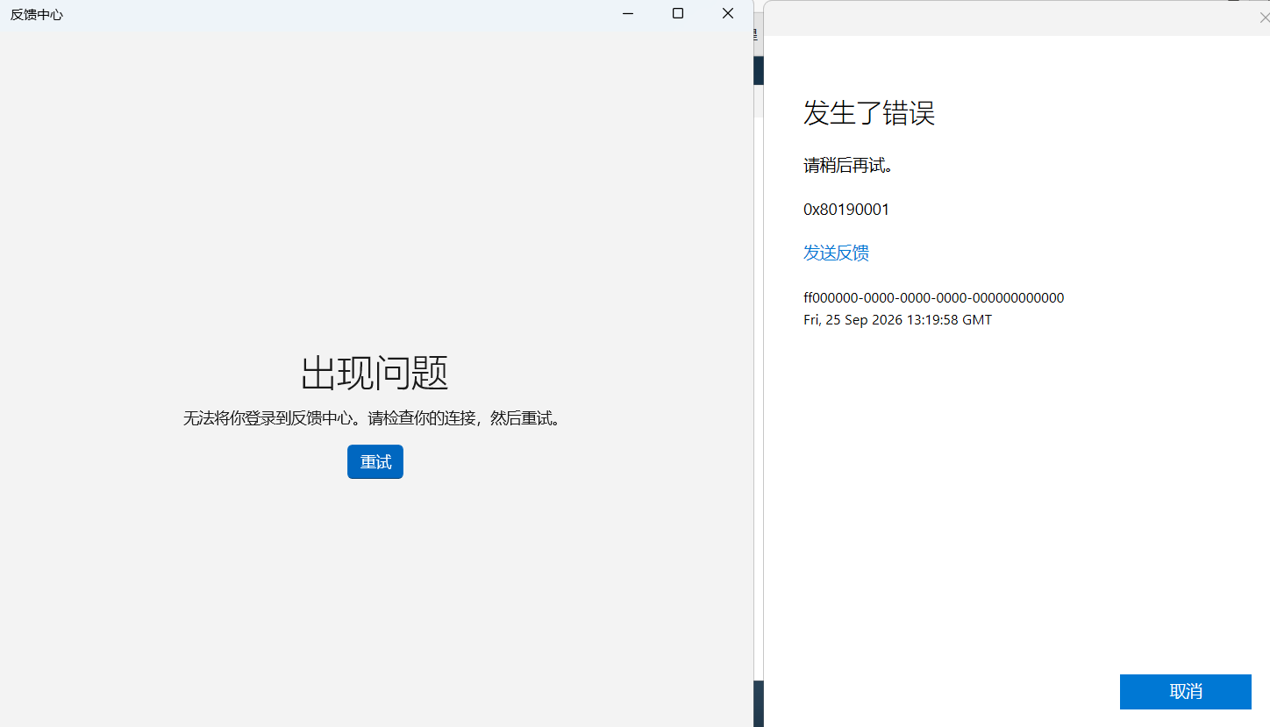This screenshot has height=727, width=1270.
Task: Minimize the 反馈中心 window
Action: click(x=628, y=14)
